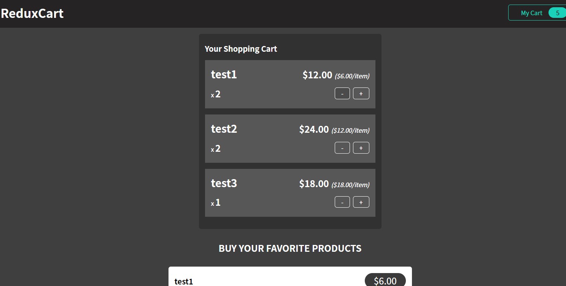Click the $24.00 total for test2
The image size is (566, 286).
(314, 129)
